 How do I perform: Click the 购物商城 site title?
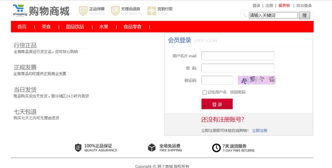click(49, 11)
